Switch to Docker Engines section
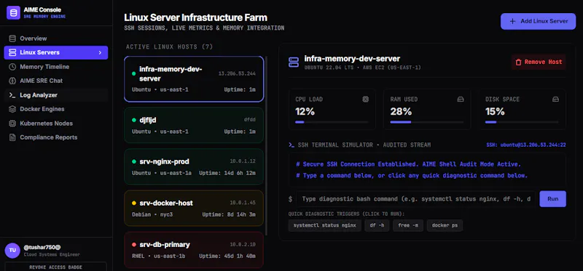 tap(56, 109)
